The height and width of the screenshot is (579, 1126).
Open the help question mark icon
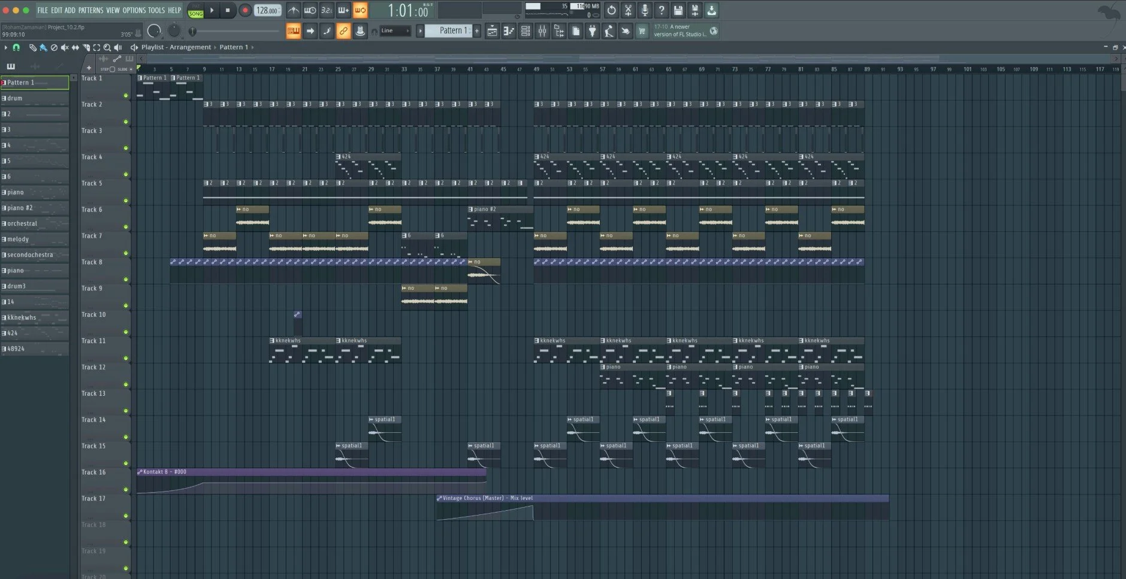(662, 10)
